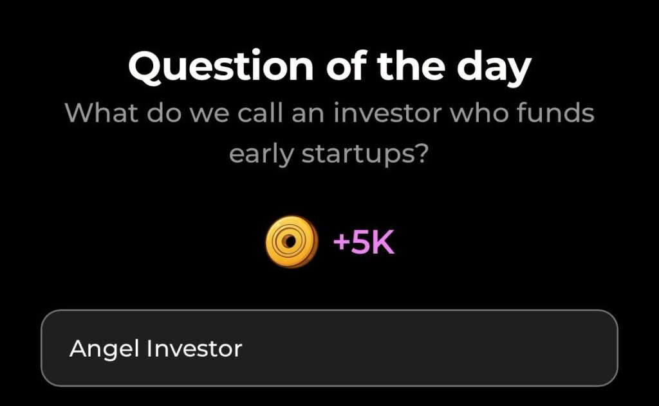659x406 pixels.
Task: Click the +5K reward label
Action: coord(364,242)
